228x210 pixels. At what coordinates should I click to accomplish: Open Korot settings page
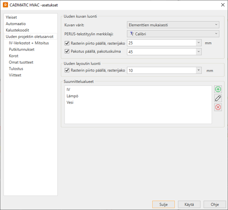14,56
